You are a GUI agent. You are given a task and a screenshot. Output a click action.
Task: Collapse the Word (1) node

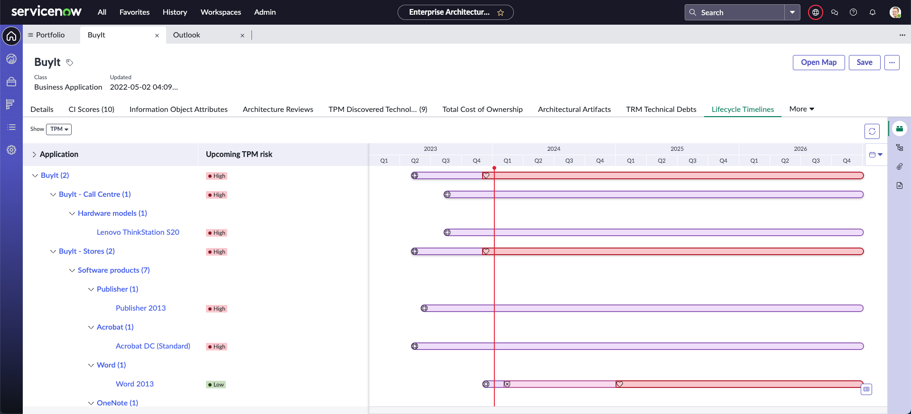[91, 365]
